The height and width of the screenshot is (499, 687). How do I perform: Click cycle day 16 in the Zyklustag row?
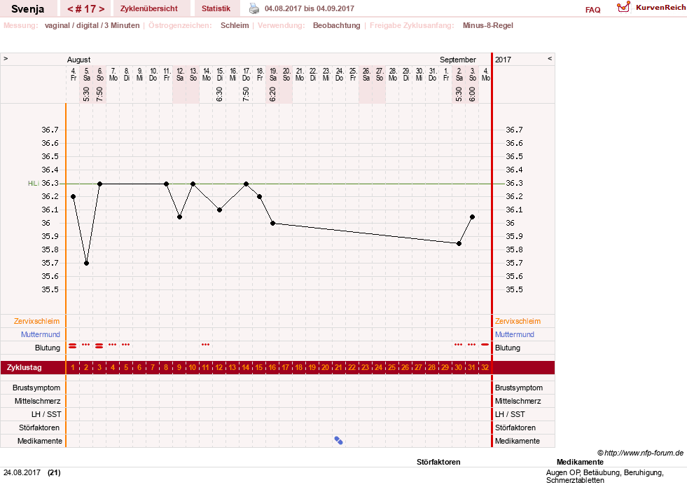tap(272, 367)
